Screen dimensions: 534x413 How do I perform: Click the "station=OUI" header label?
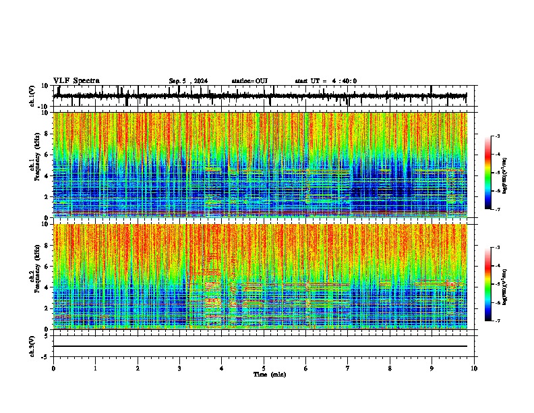[249, 81]
